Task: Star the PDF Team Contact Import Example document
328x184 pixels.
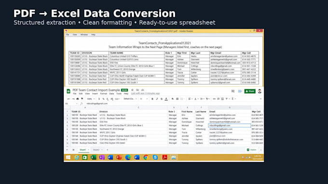Action: 132,90
